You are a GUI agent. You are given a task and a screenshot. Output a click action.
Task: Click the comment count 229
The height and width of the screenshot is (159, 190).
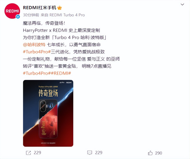click(99, 153)
